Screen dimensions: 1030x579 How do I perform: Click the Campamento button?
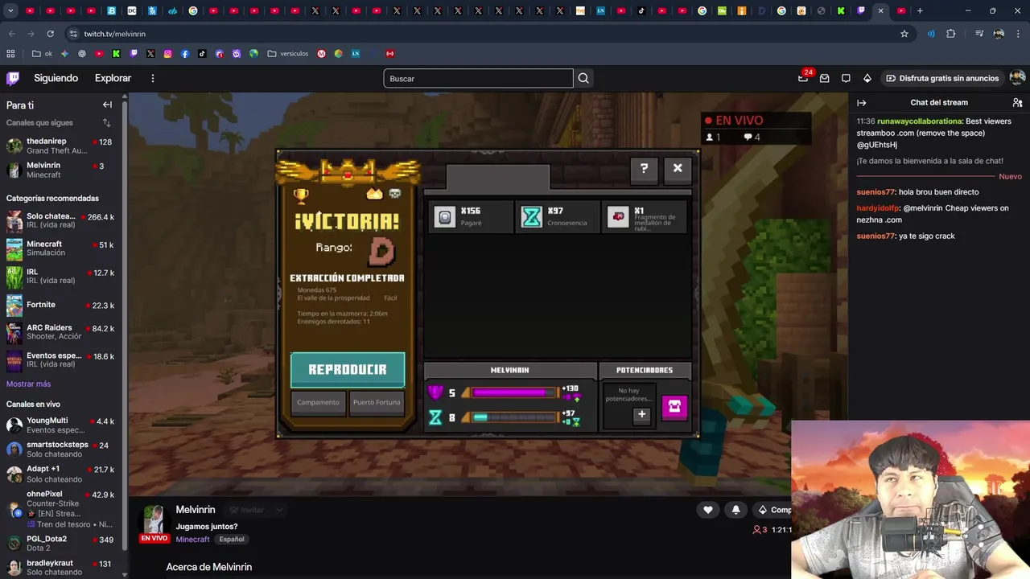pyautogui.click(x=318, y=402)
